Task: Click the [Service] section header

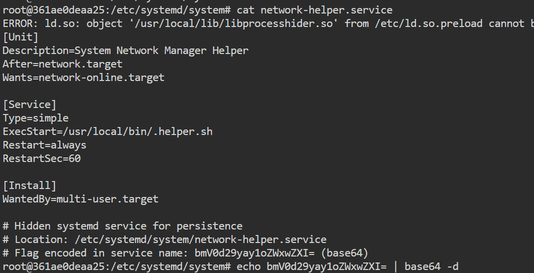Action: (x=29, y=104)
